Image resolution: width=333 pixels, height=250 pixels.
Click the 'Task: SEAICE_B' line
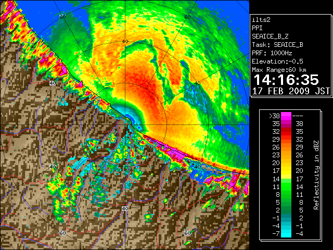(x=277, y=45)
